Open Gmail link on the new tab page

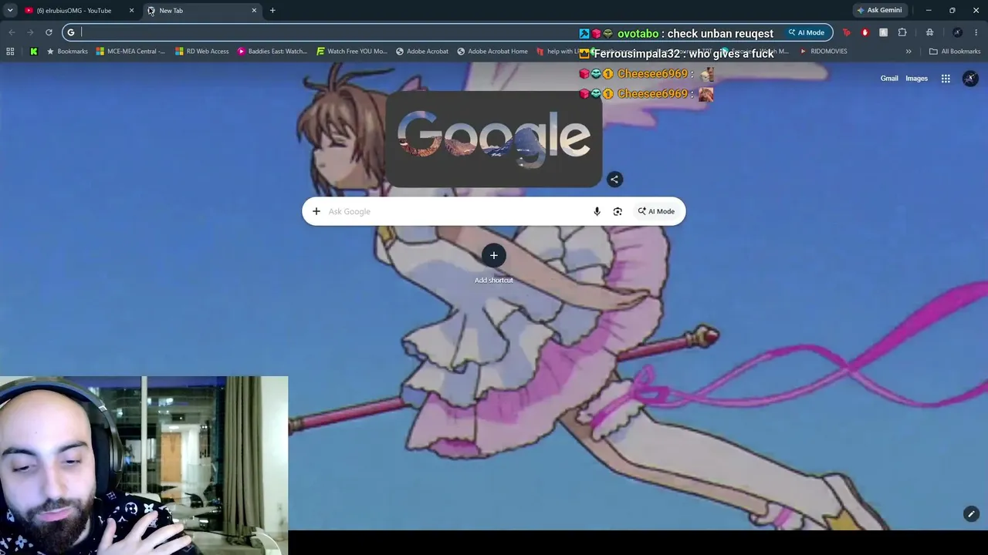coord(889,79)
